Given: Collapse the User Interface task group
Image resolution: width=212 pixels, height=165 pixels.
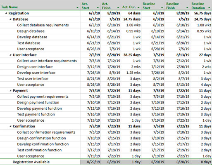Looking at the screenshot, I should tap(10, 55).
